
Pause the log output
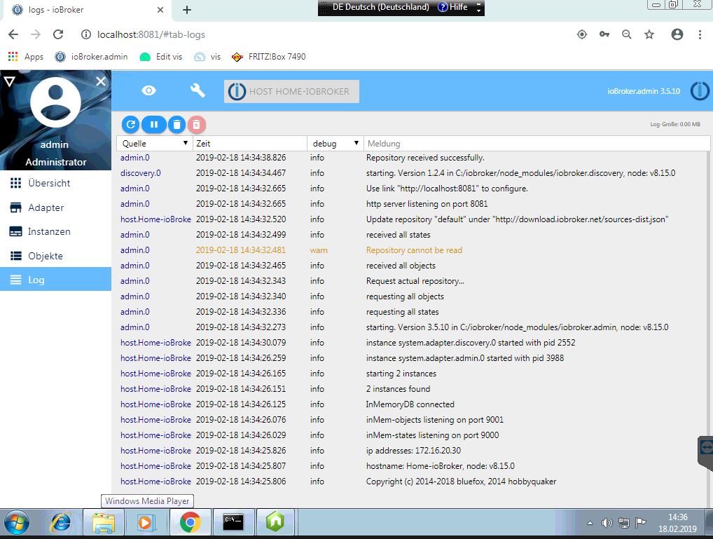coord(153,124)
